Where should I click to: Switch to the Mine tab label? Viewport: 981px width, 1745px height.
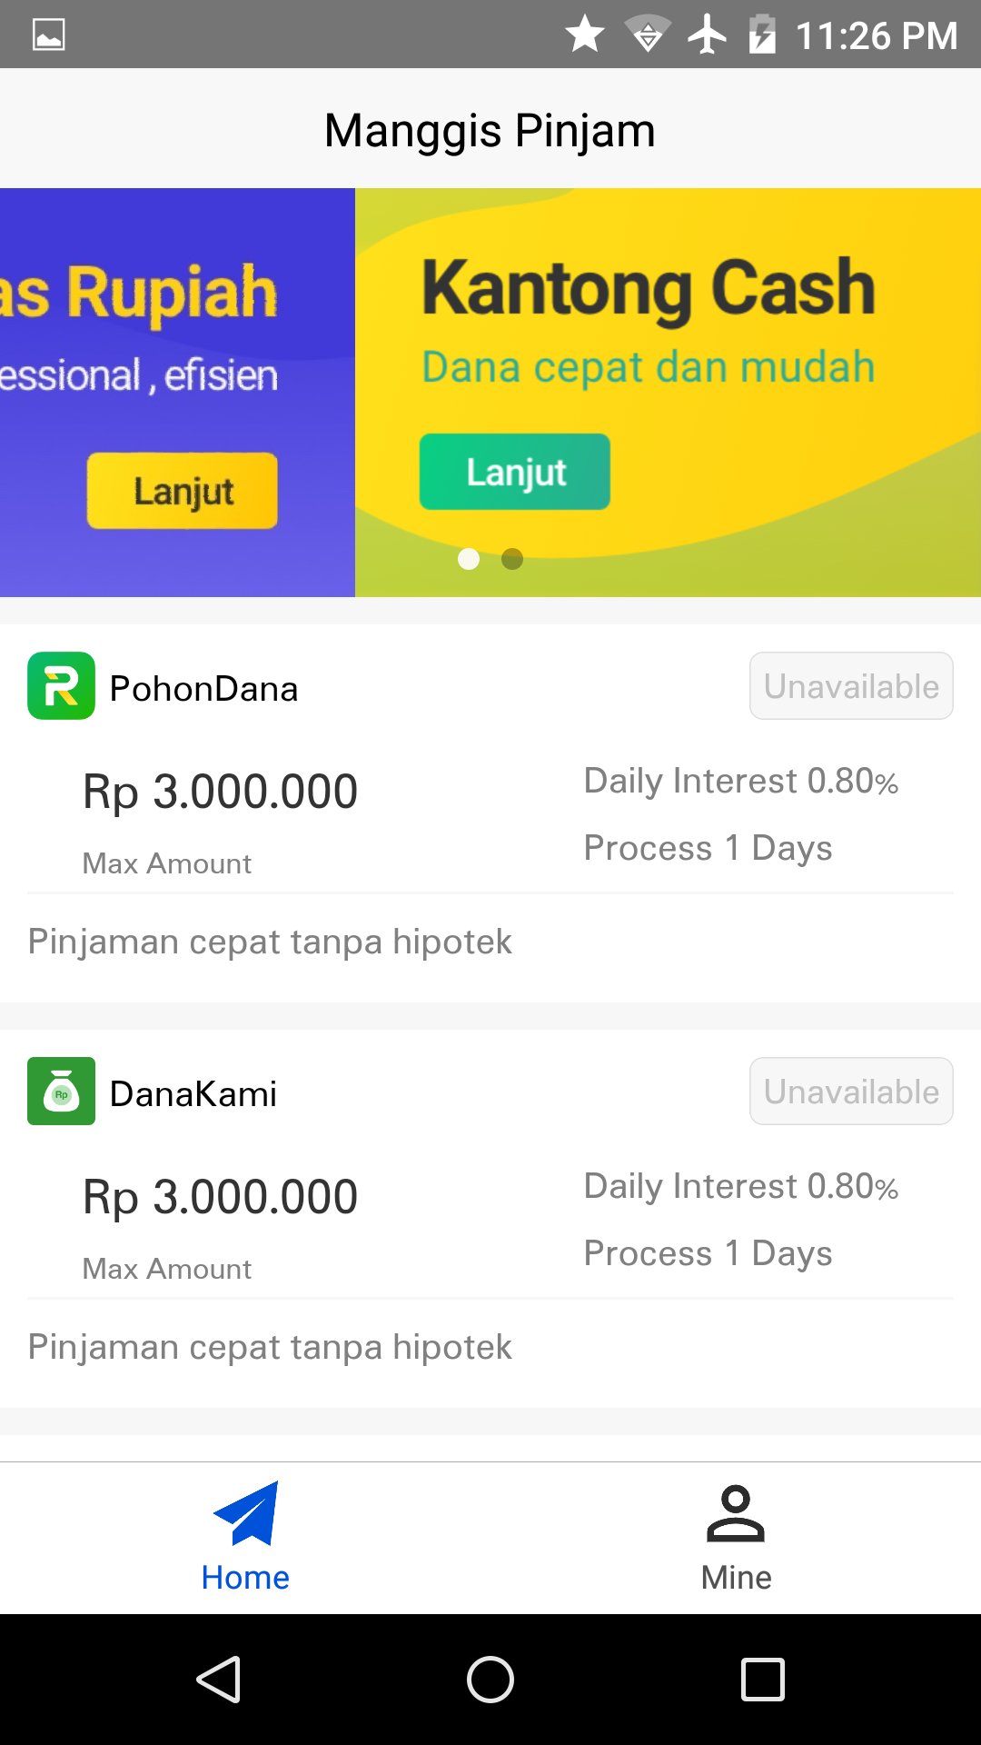pyautogui.click(x=736, y=1578)
